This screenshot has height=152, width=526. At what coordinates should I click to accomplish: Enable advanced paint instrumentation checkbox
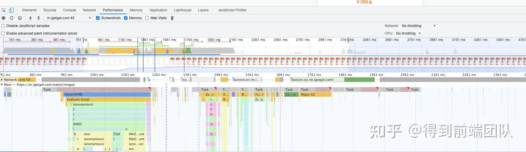3,33
